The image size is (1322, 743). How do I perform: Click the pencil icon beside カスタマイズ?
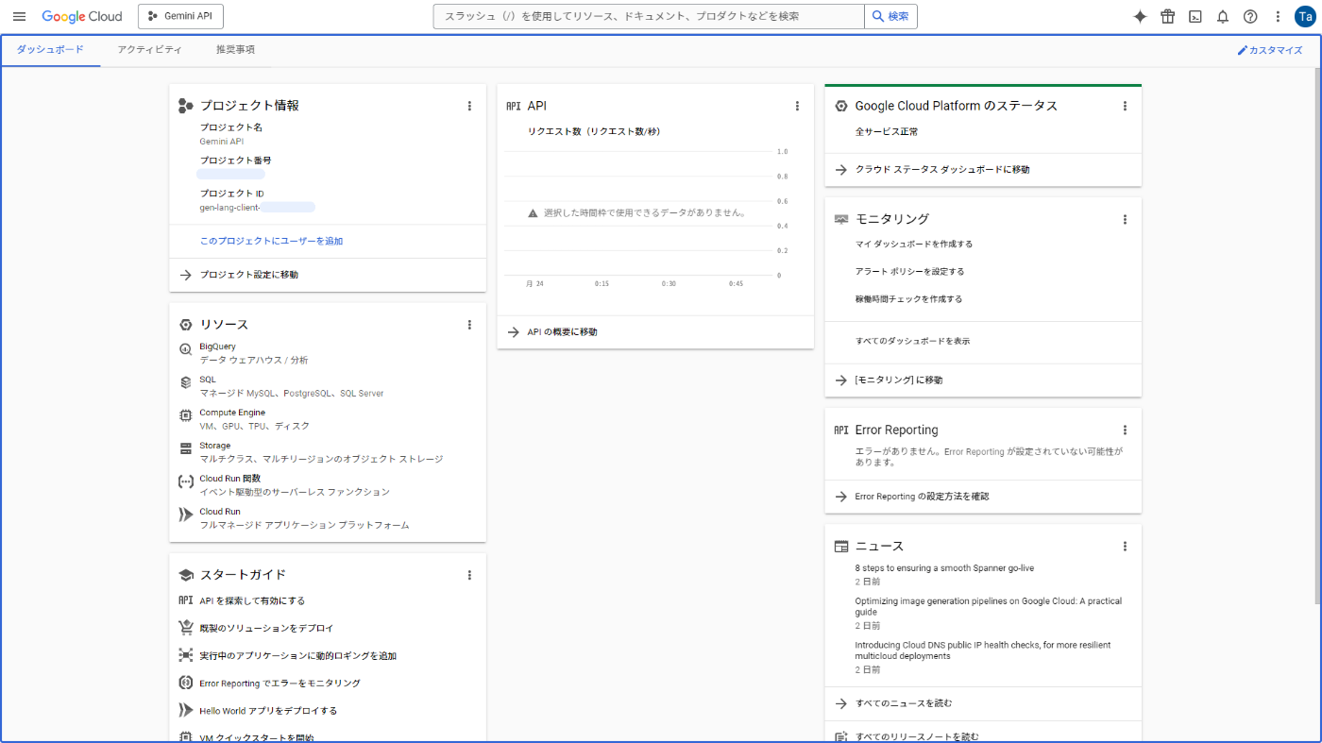(x=1242, y=50)
